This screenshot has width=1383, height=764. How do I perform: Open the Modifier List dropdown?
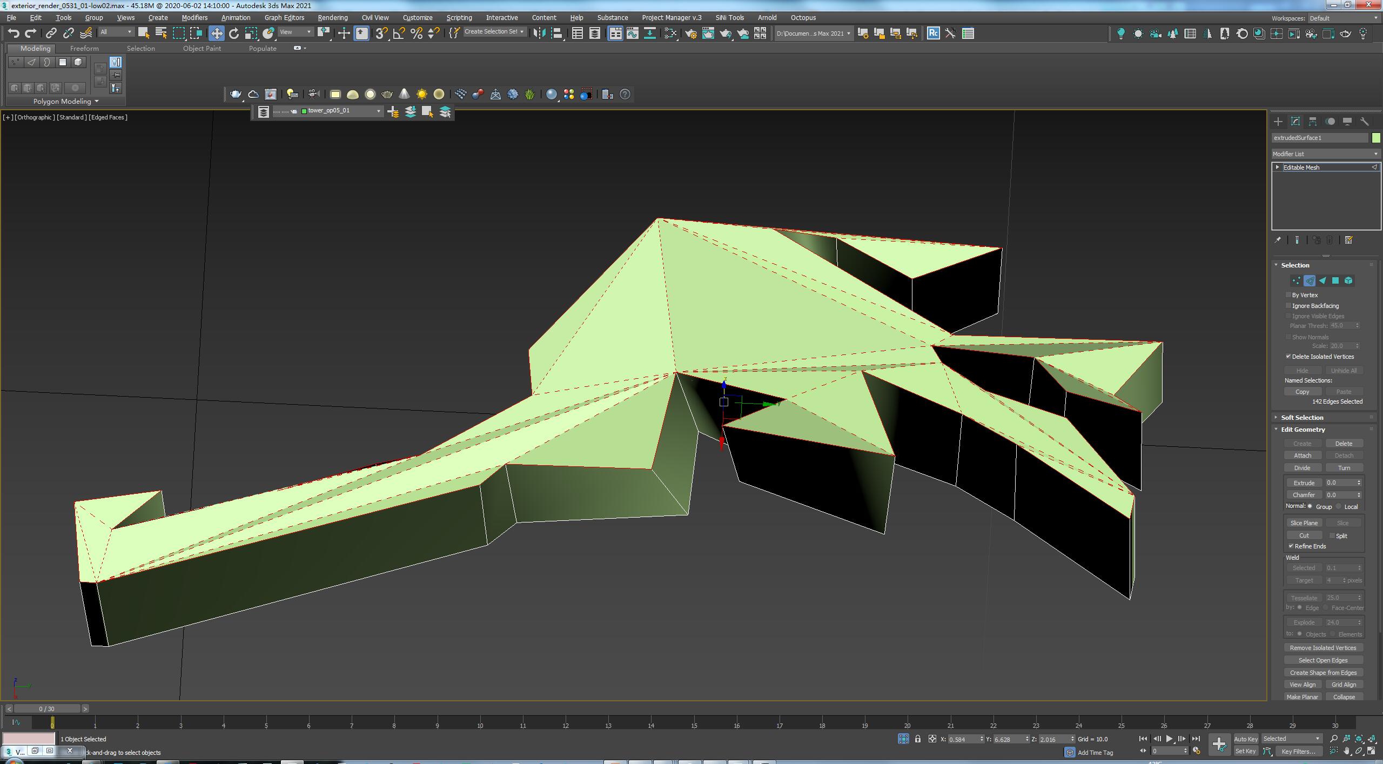pos(1375,154)
